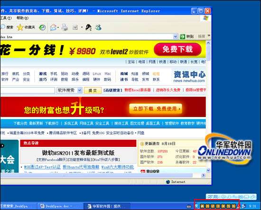Click the horizontal scrollbar right arrow
261x210 pixels.
pyautogui.click(x=203, y=175)
